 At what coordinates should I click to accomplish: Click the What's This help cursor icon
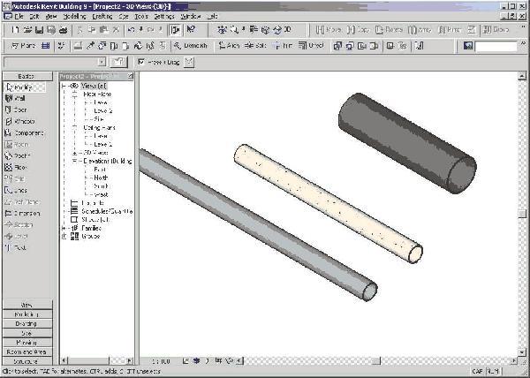tap(191, 30)
